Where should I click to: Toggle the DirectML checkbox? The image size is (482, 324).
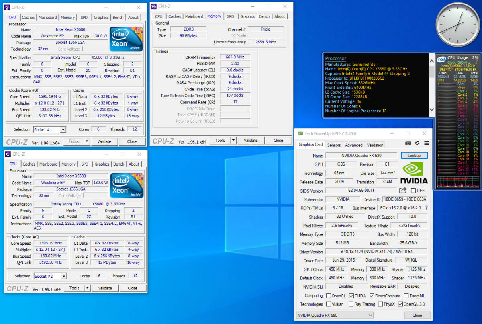pos(406,296)
